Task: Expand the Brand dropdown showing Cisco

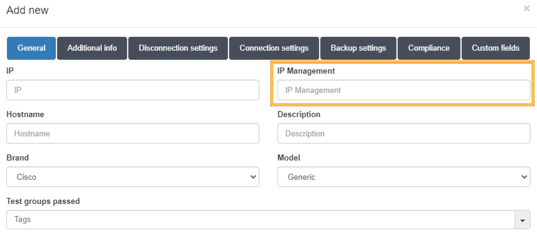Action: 133,177
